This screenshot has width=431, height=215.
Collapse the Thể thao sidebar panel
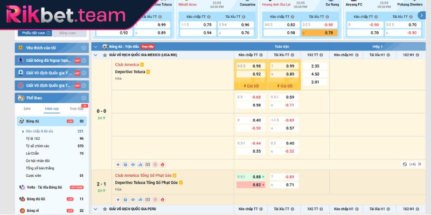pos(84,98)
